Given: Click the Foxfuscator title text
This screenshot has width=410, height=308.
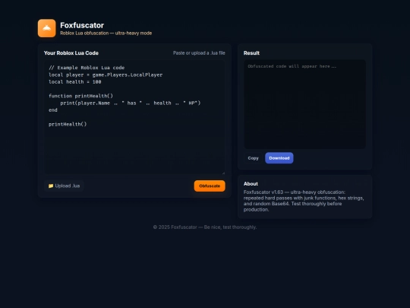Looking at the screenshot, I should 82,25.
